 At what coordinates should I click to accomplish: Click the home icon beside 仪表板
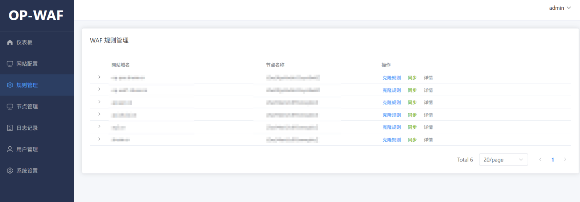(x=10, y=42)
